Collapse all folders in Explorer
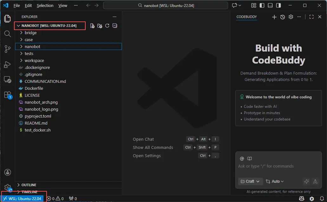This screenshot has width=327, height=202. pyautogui.click(x=115, y=26)
